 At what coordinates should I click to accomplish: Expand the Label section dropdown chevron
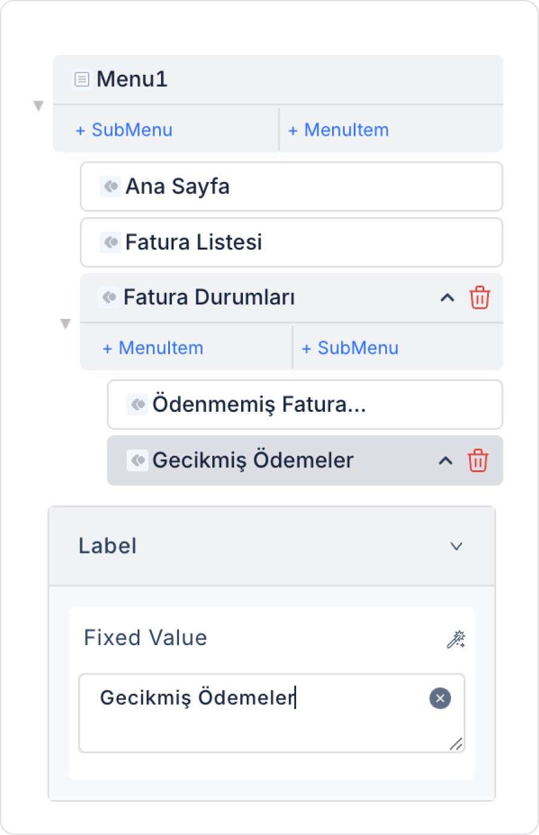[x=456, y=546]
